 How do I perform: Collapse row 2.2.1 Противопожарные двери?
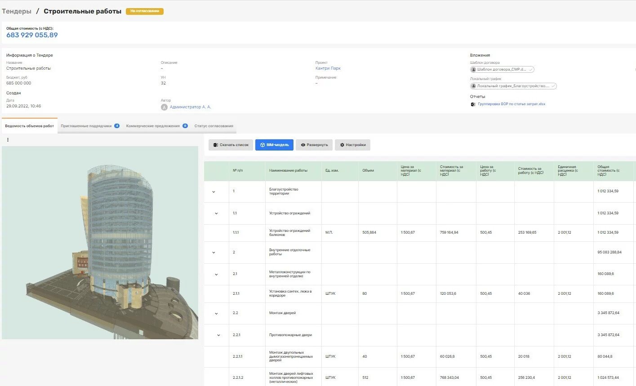219,335
